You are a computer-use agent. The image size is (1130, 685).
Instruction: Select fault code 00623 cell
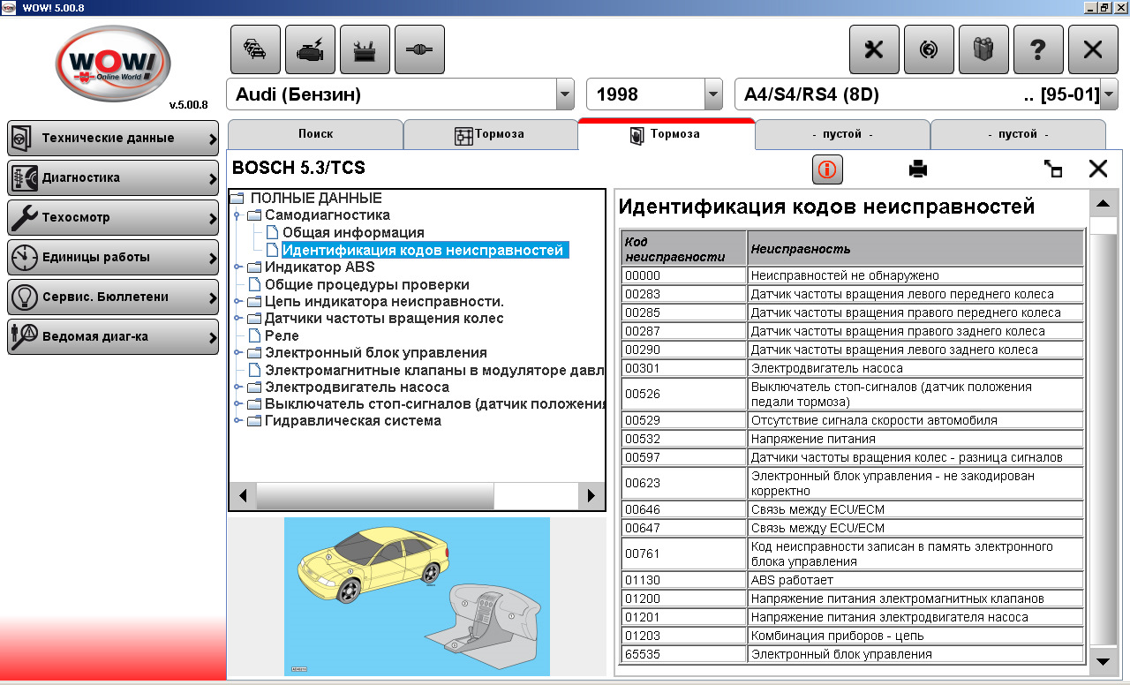(x=683, y=483)
